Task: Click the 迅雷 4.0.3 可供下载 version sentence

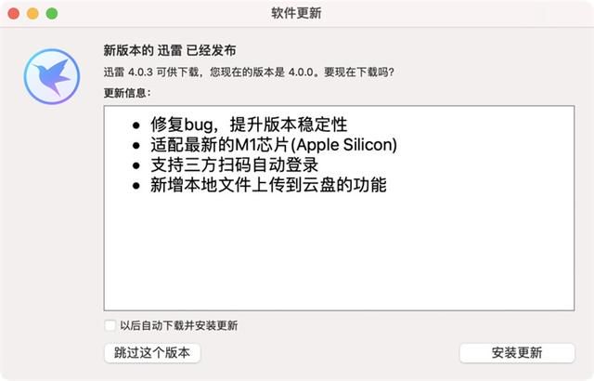Action: pos(249,72)
